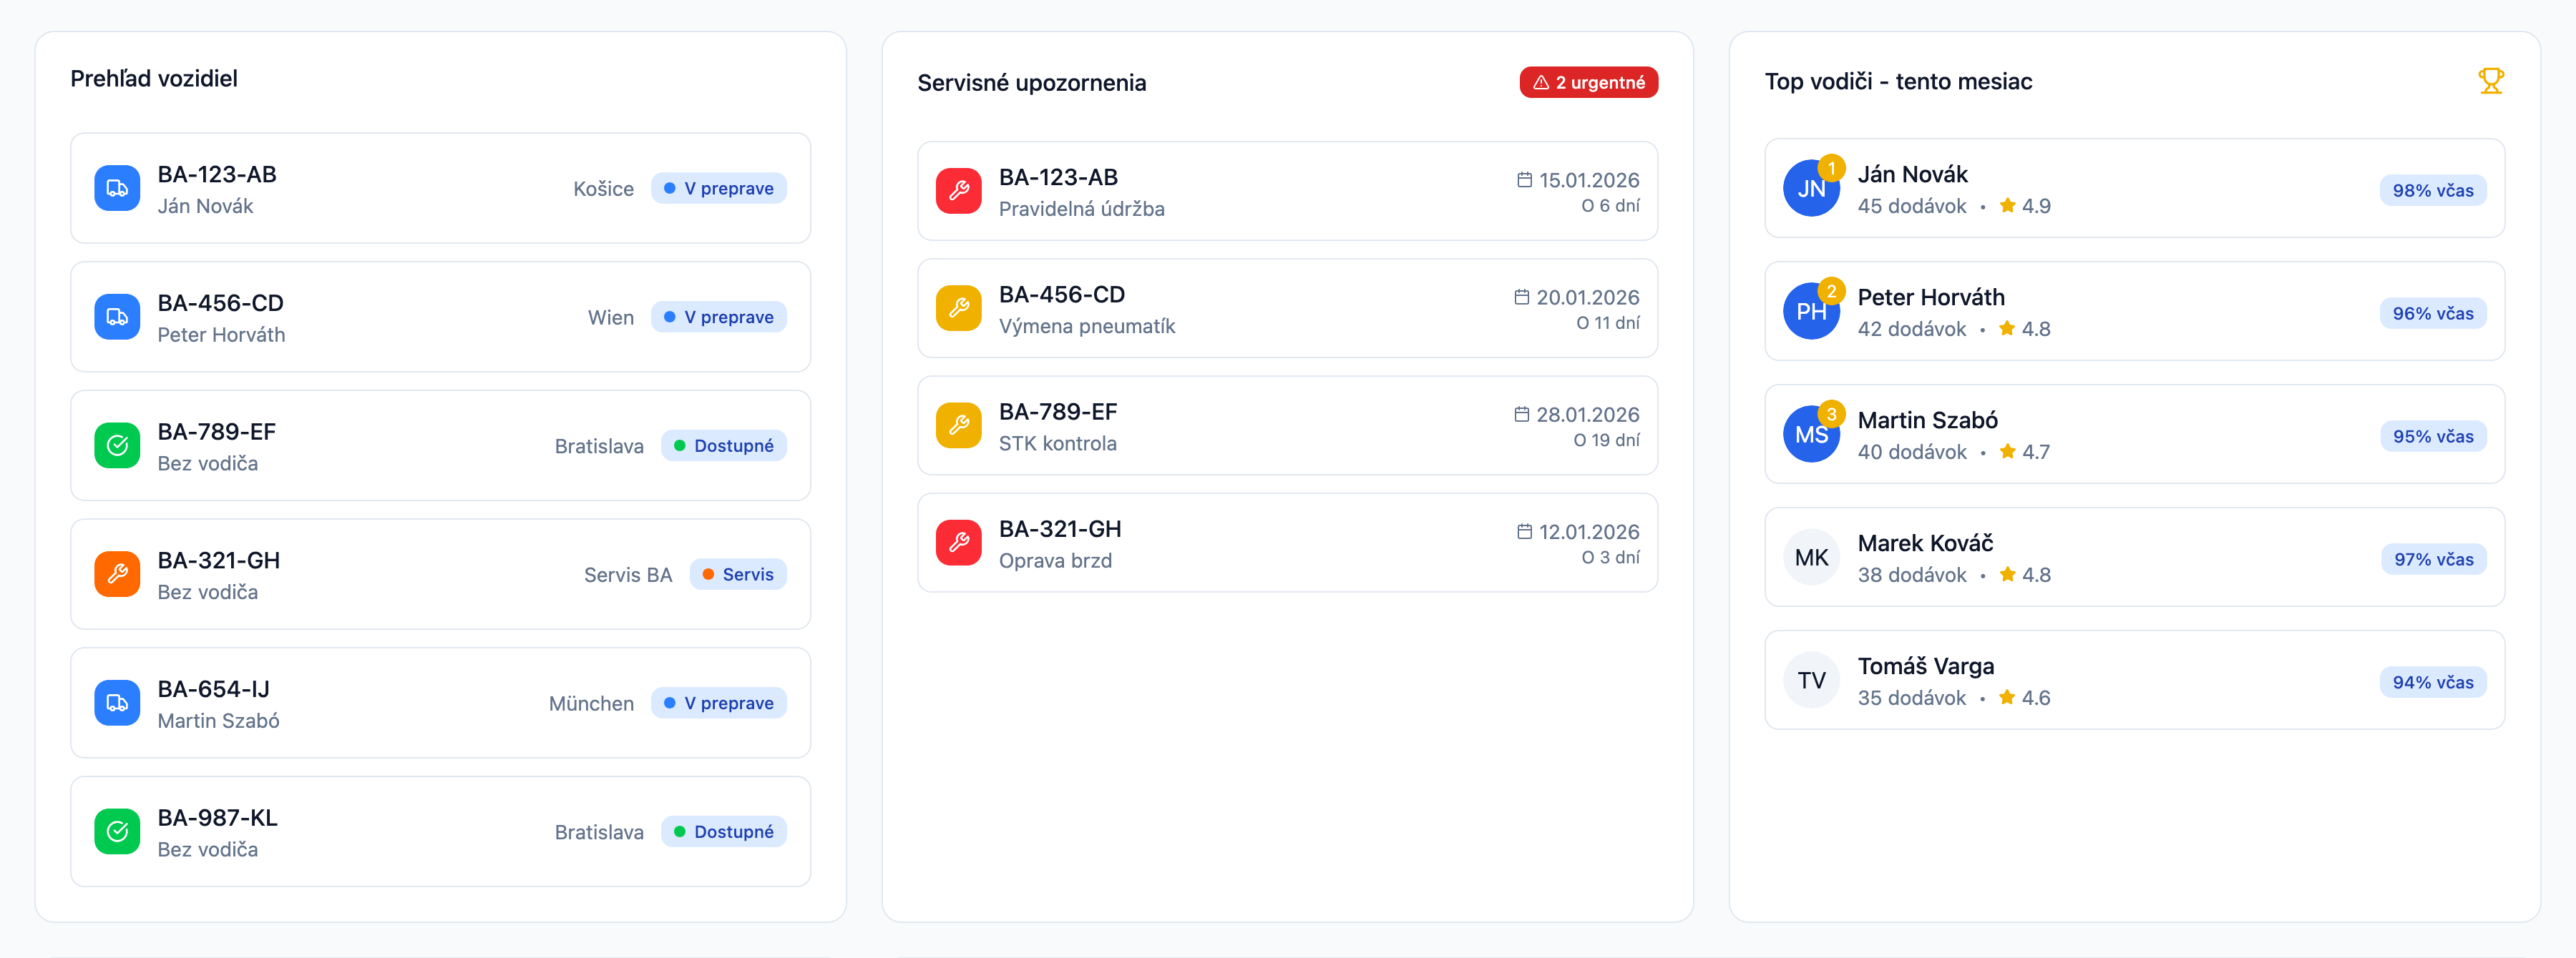Open the Tomáš Varga driver row
The height and width of the screenshot is (958, 2576).
pos(2133,681)
